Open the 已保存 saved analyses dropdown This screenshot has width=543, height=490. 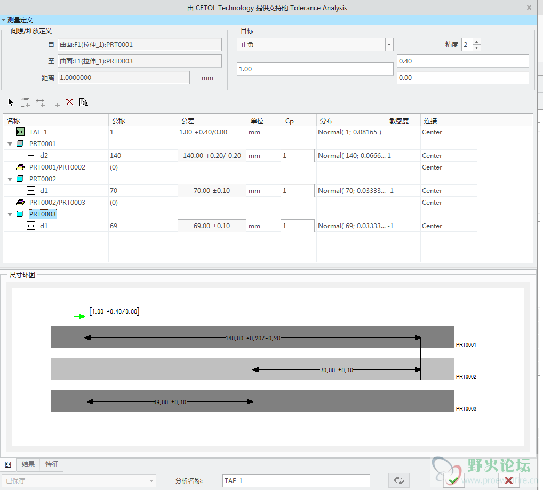[151, 480]
